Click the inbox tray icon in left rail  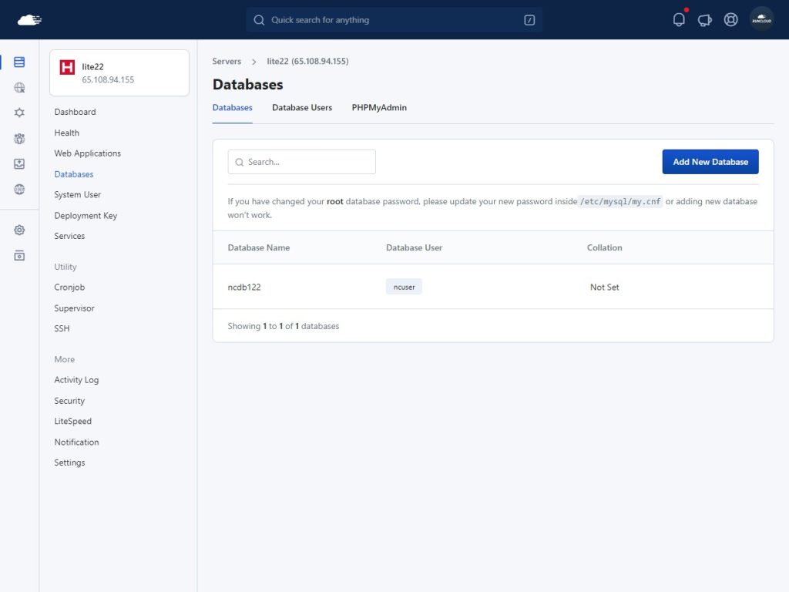19,164
